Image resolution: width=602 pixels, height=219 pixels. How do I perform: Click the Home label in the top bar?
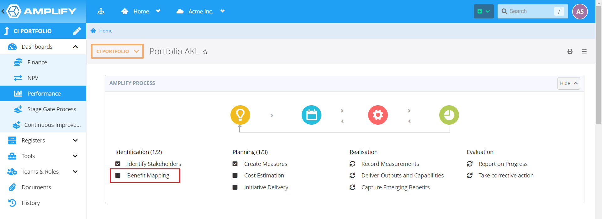pos(141,12)
